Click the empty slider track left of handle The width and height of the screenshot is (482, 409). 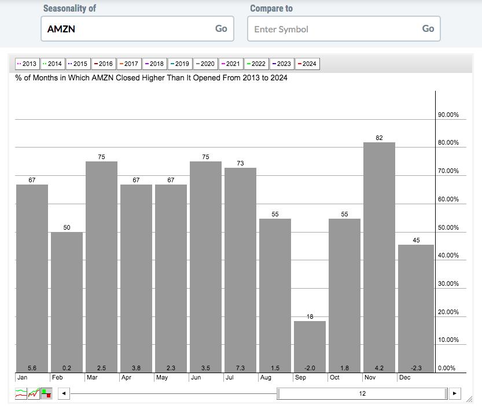coord(174,394)
